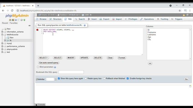Bookmark this page with the star icon
The width and height of the screenshot is (193, 108).
pyautogui.click(x=180, y=11)
